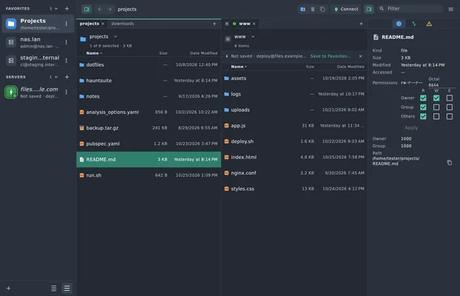Toggle Group read permission checkbox
The image size is (460, 296).
[x=423, y=107]
